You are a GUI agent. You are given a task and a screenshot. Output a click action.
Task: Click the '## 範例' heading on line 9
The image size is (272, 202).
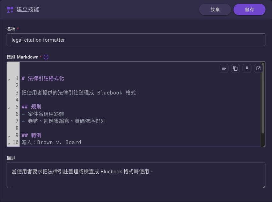click(x=31, y=135)
